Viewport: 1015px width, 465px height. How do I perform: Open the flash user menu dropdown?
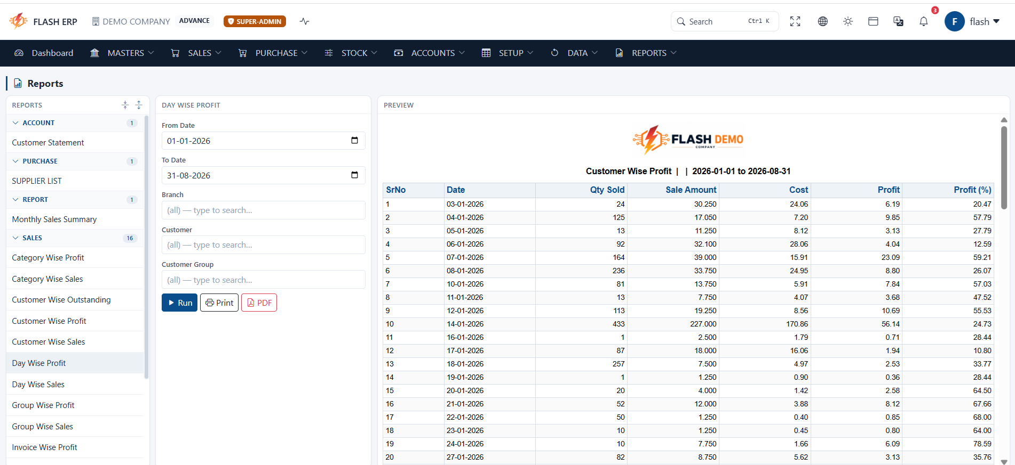click(x=985, y=22)
